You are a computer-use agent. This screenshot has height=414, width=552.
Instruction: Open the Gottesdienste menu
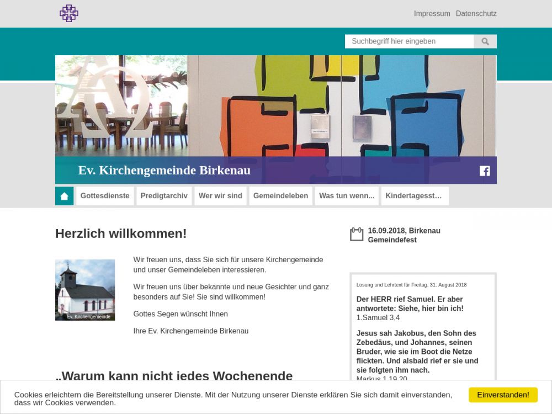(x=105, y=196)
